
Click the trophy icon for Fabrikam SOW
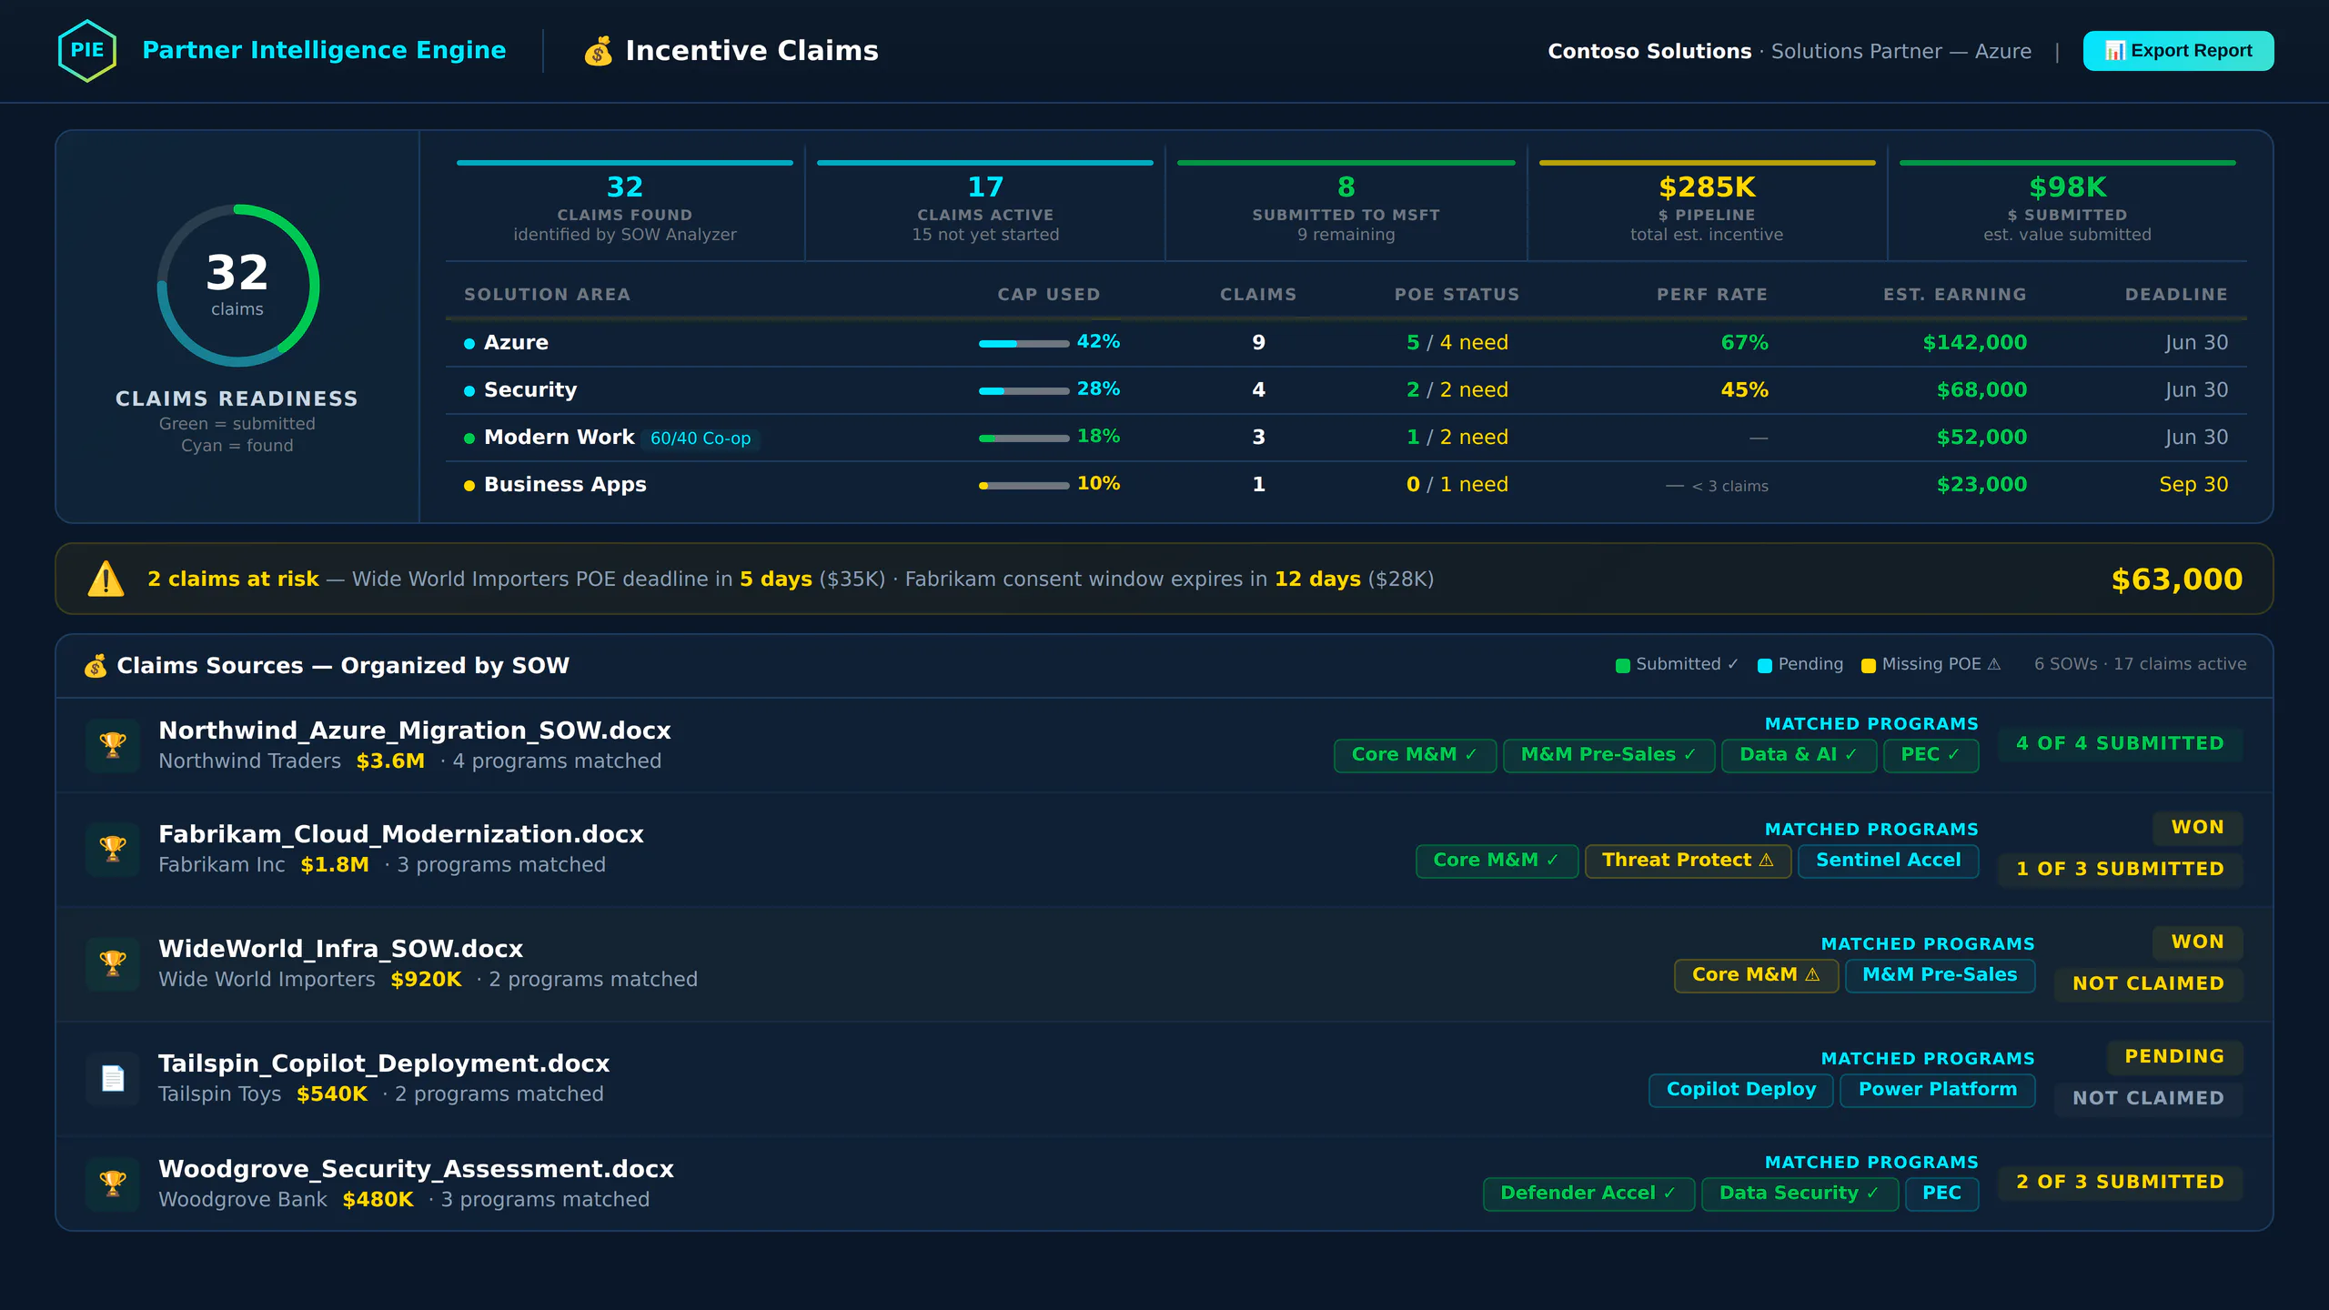[x=113, y=849]
